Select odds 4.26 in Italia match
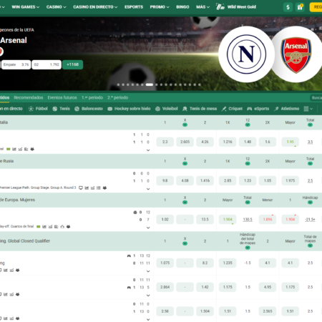The height and width of the screenshot is (322, 322). [205, 142]
